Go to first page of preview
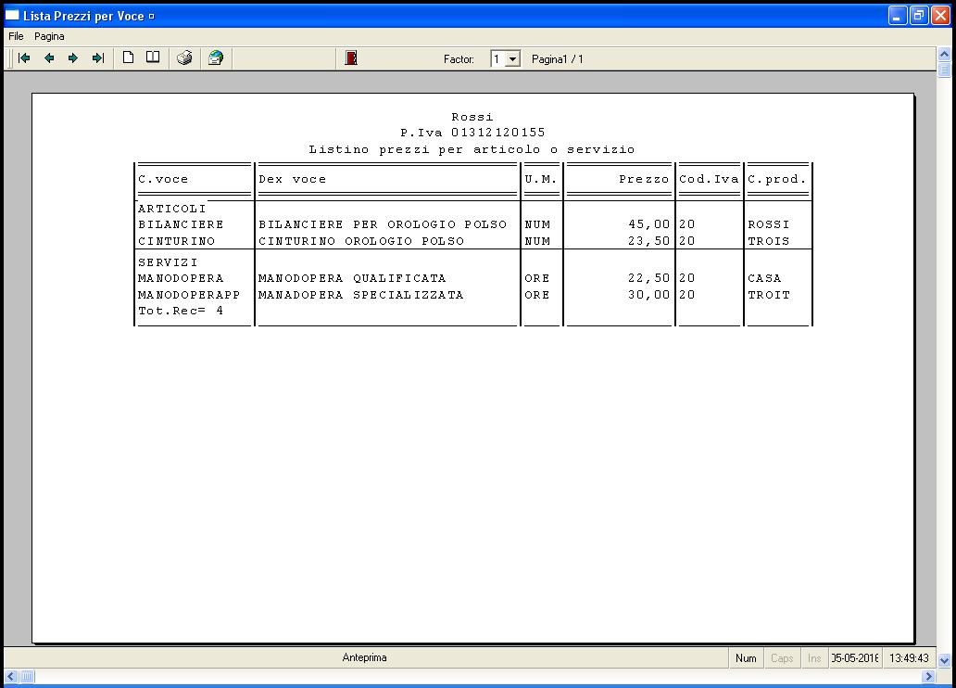The image size is (956, 688). 24,58
